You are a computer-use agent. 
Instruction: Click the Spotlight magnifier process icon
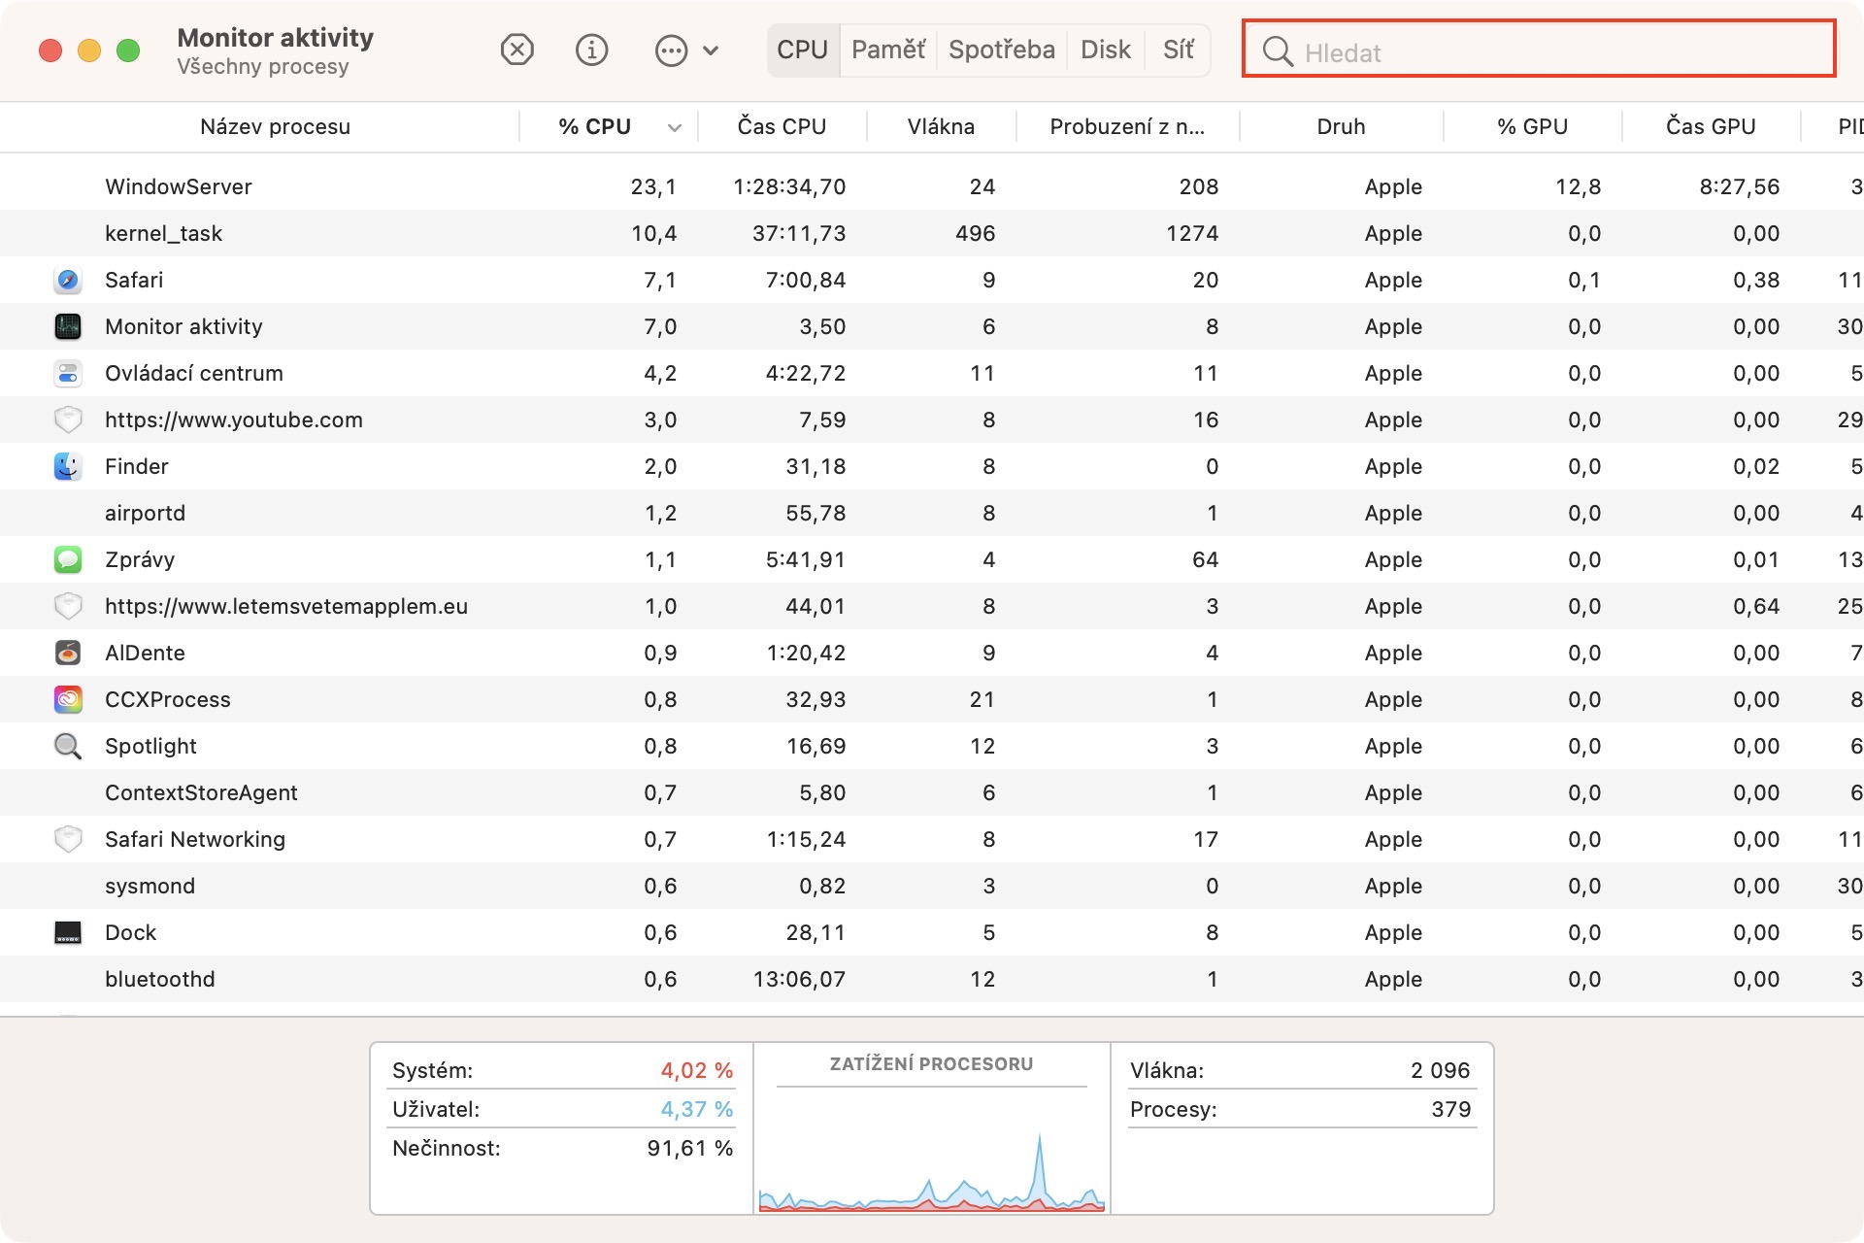point(67,747)
